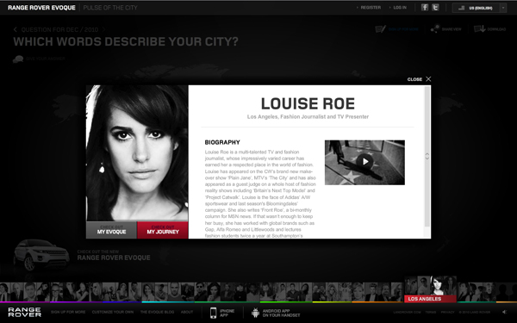Click the white Evoque car image

pos(41,255)
